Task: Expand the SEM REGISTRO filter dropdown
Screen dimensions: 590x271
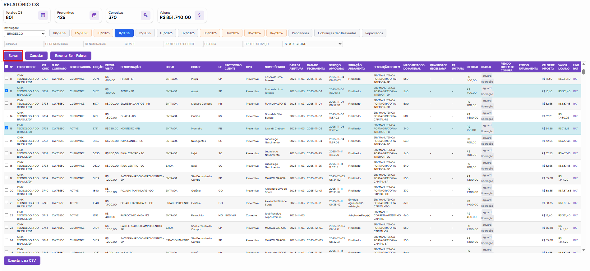Action: click(x=313, y=44)
